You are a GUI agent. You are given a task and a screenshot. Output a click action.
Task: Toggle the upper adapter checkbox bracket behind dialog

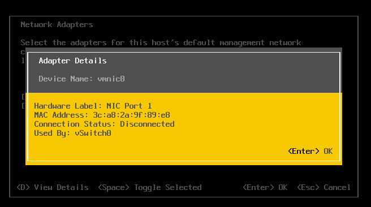23,97
